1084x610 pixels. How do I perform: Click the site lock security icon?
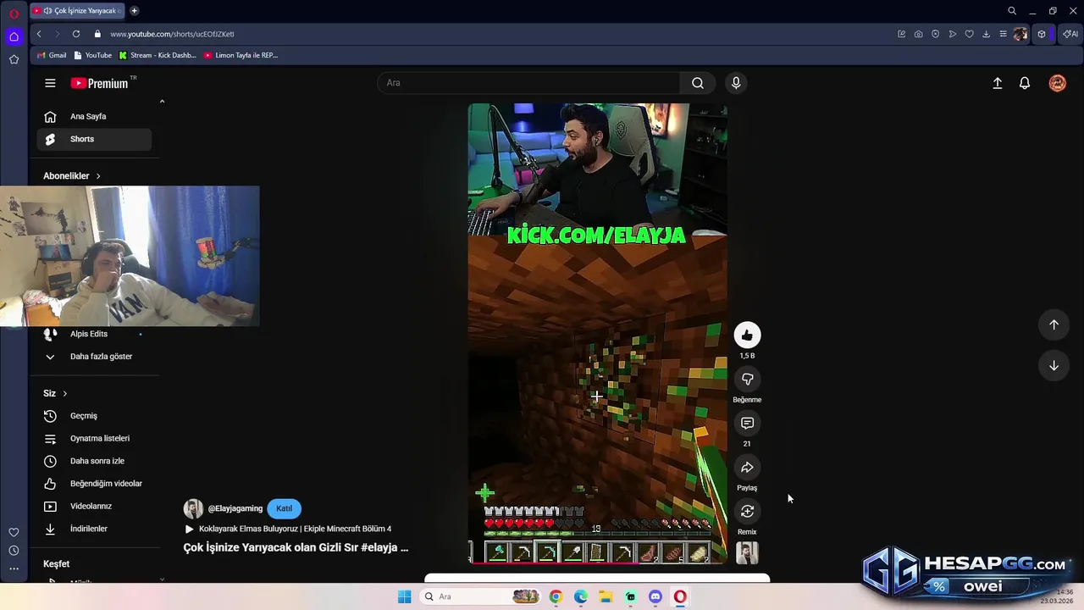pos(97,34)
